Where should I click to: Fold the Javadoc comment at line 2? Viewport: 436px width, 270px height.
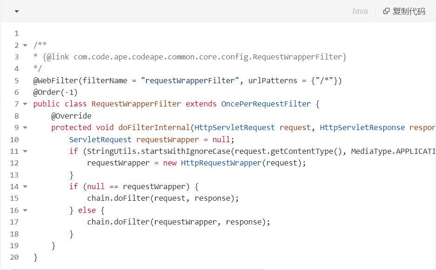point(25,45)
